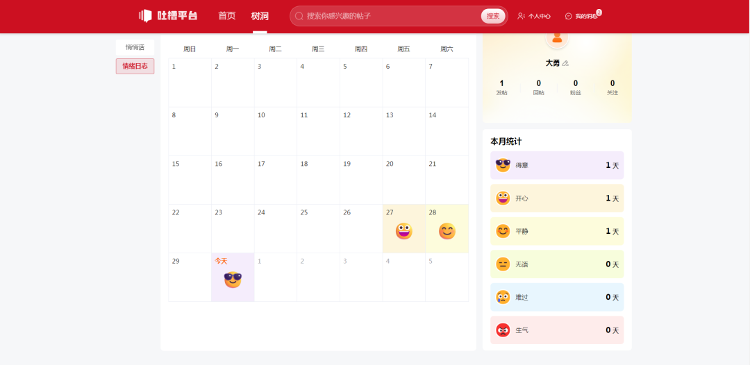Click the 生气 angry emoji in statistics

(x=503, y=330)
